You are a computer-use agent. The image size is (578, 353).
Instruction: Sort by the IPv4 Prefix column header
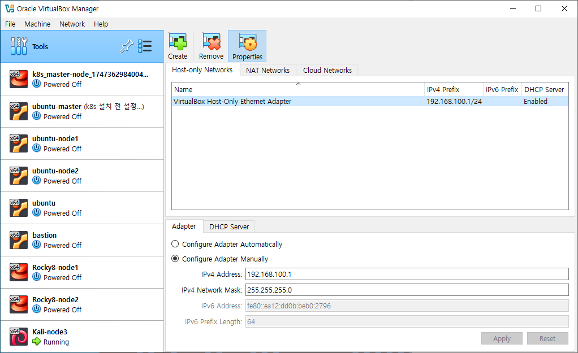pos(454,89)
